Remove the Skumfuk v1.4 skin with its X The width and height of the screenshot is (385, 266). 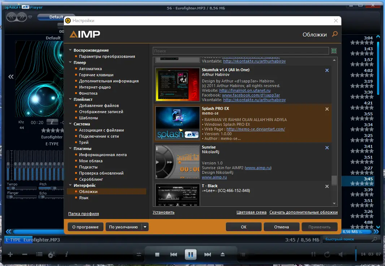point(327,70)
